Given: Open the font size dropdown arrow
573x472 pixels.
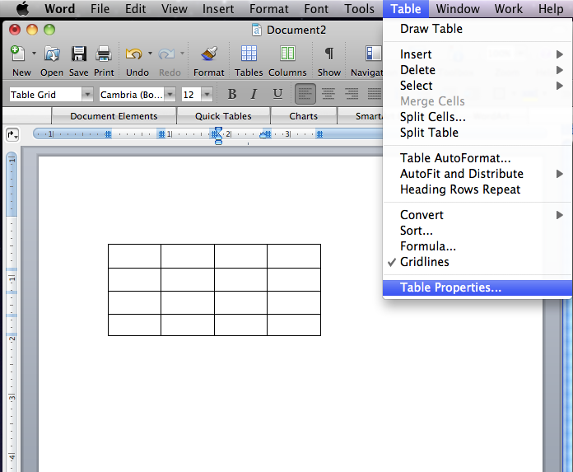Looking at the screenshot, I should point(207,95).
